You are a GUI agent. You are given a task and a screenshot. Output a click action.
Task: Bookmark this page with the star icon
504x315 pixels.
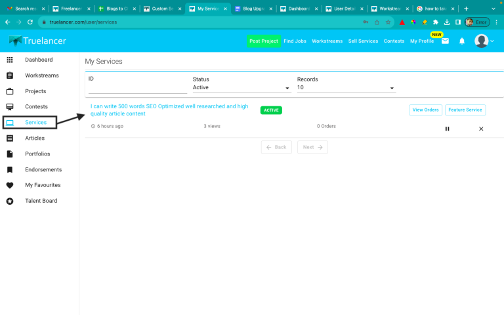click(388, 22)
